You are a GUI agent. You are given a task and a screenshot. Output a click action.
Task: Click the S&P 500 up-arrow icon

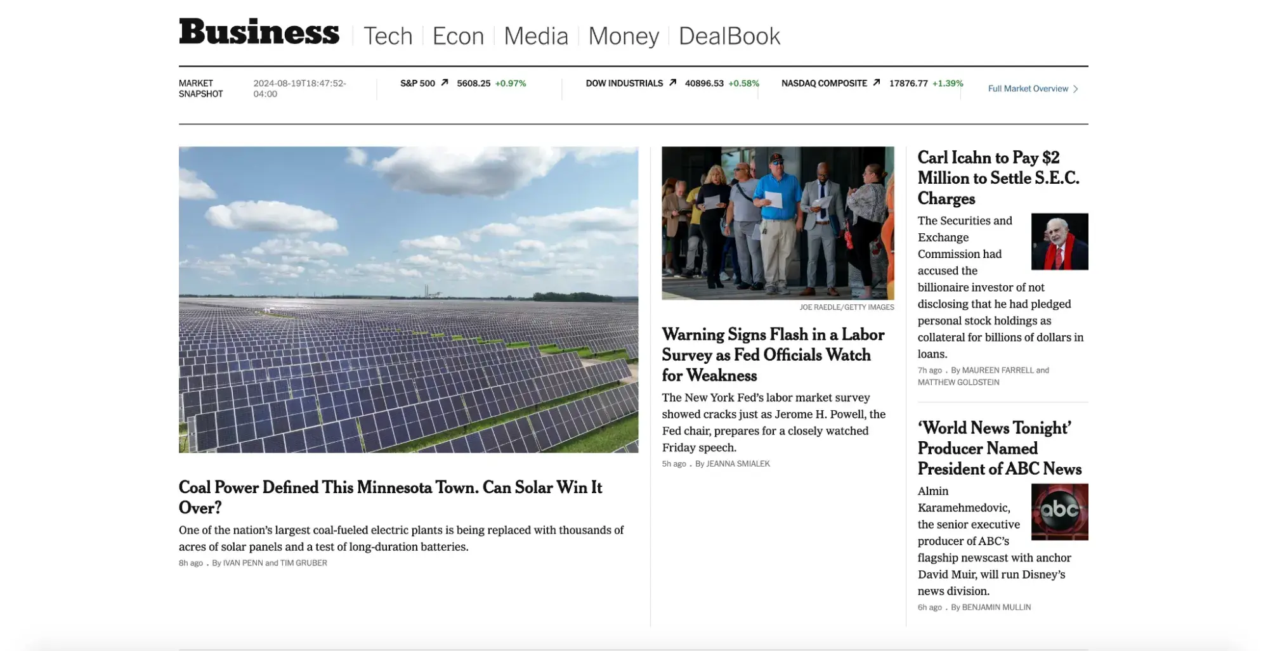(x=445, y=82)
